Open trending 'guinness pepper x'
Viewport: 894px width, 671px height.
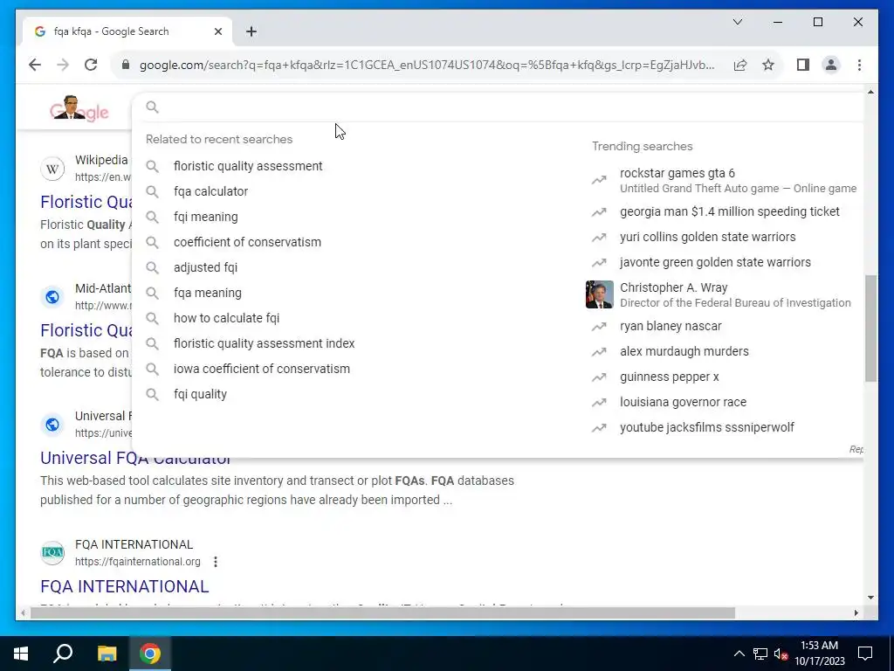point(670,377)
